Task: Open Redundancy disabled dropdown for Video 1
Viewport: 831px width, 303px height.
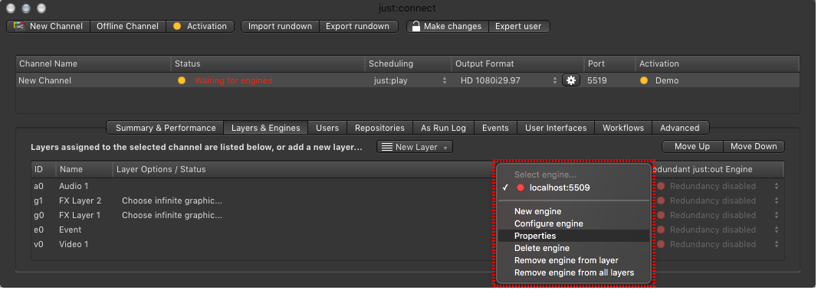Action: 719,244
